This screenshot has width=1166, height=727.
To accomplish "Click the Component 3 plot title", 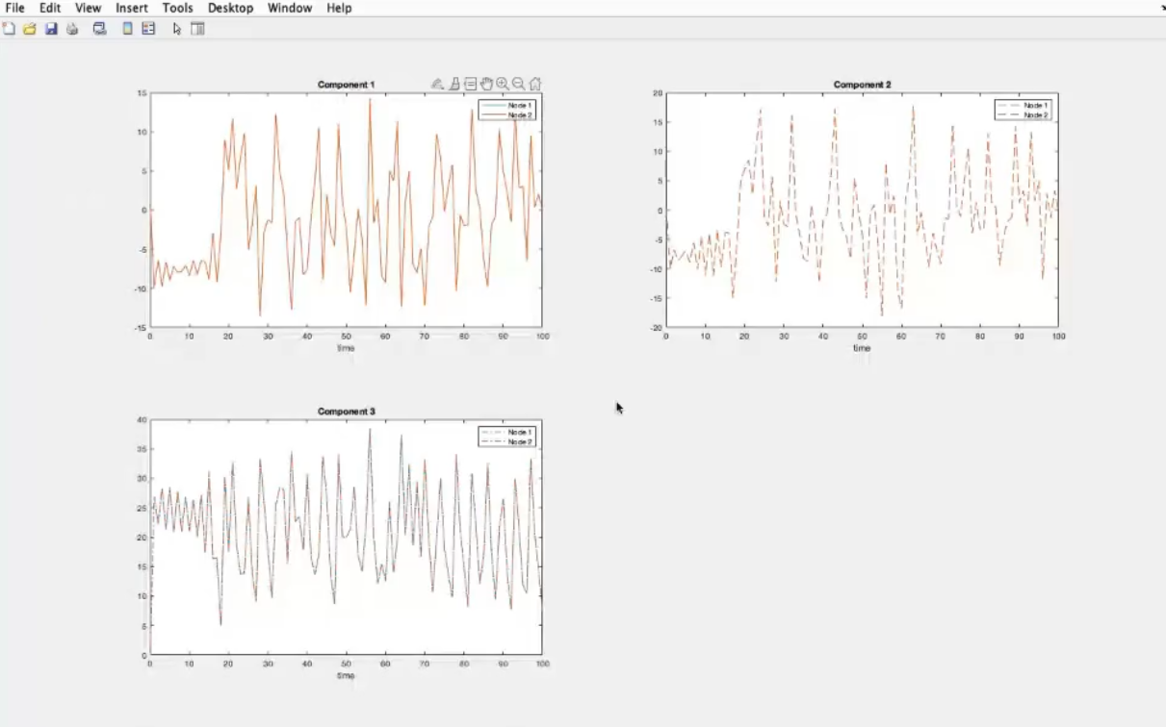I will point(347,412).
